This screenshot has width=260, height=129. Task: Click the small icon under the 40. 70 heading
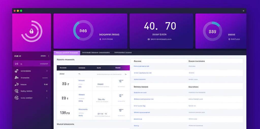[149, 39]
